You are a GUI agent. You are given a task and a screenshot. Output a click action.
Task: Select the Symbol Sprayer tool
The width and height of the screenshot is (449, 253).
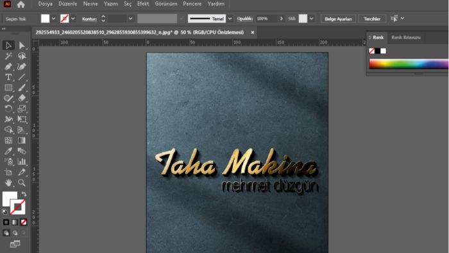[8, 162]
